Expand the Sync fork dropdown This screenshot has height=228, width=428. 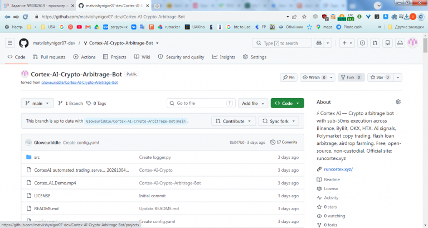(x=279, y=121)
